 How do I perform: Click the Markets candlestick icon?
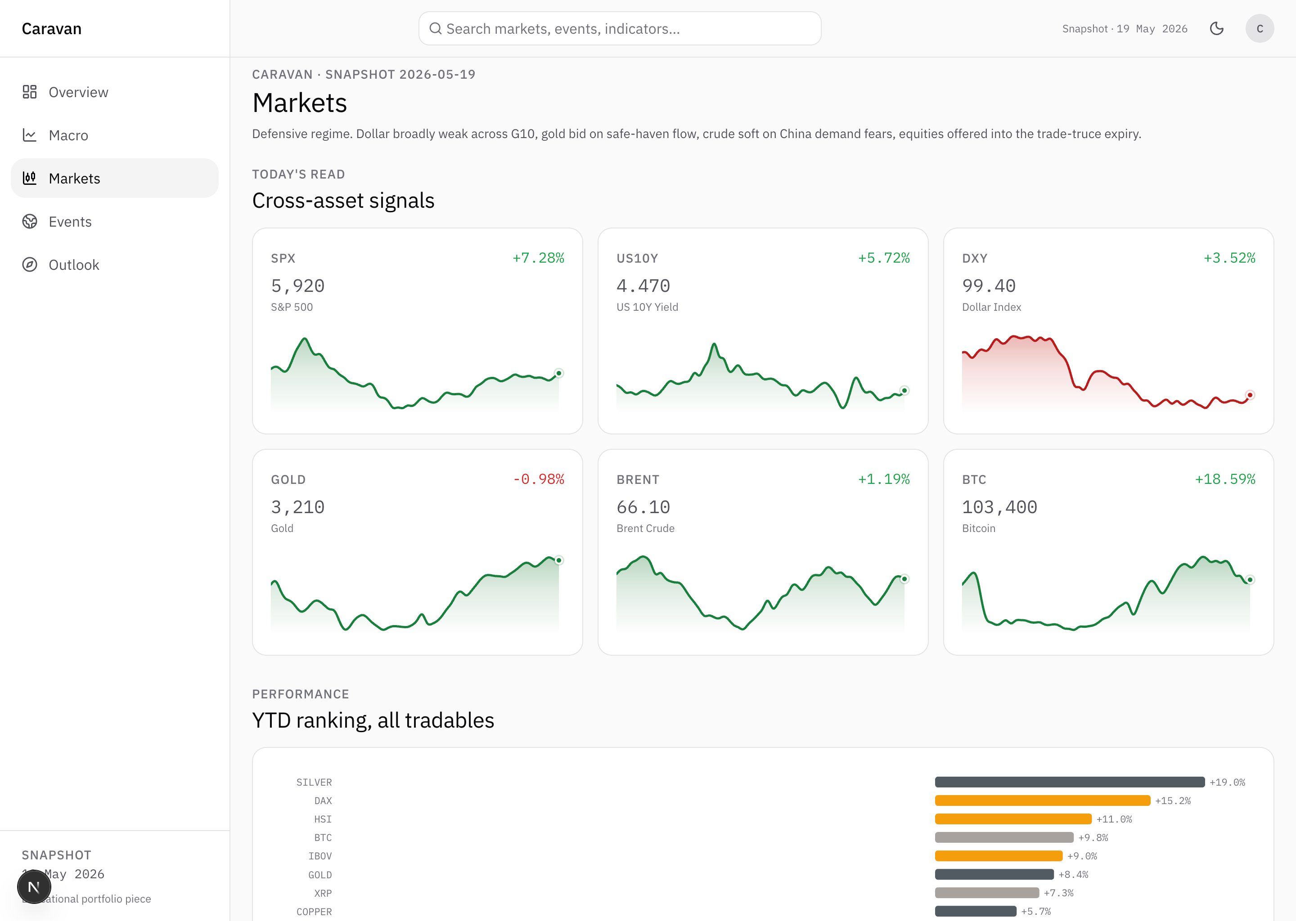click(x=30, y=178)
